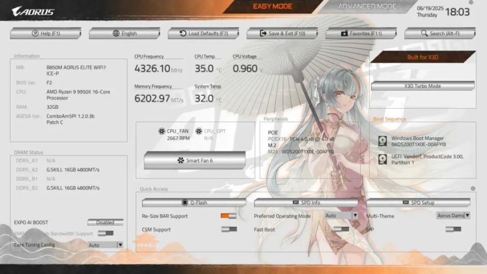Image resolution: width=487 pixels, height=274 pixels.
Task: Click Windows Boot Manager disk icon
Action: [x=382, y=141]
